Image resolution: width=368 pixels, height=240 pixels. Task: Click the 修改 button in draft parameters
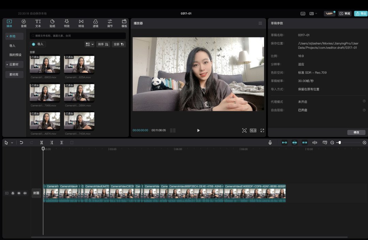(x=356, y=132)
